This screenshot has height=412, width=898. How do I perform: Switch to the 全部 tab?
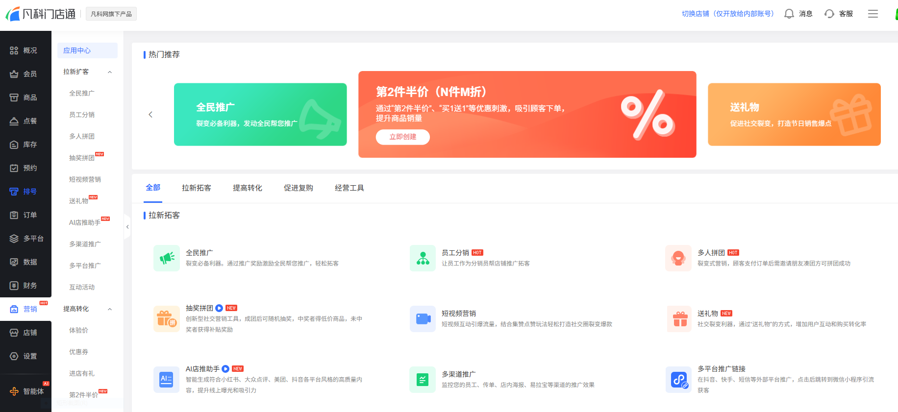click(153, 188)
